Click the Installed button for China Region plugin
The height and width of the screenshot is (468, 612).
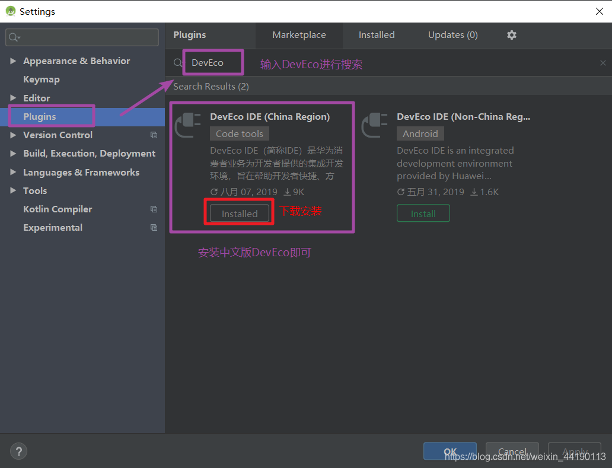point(239,214)
